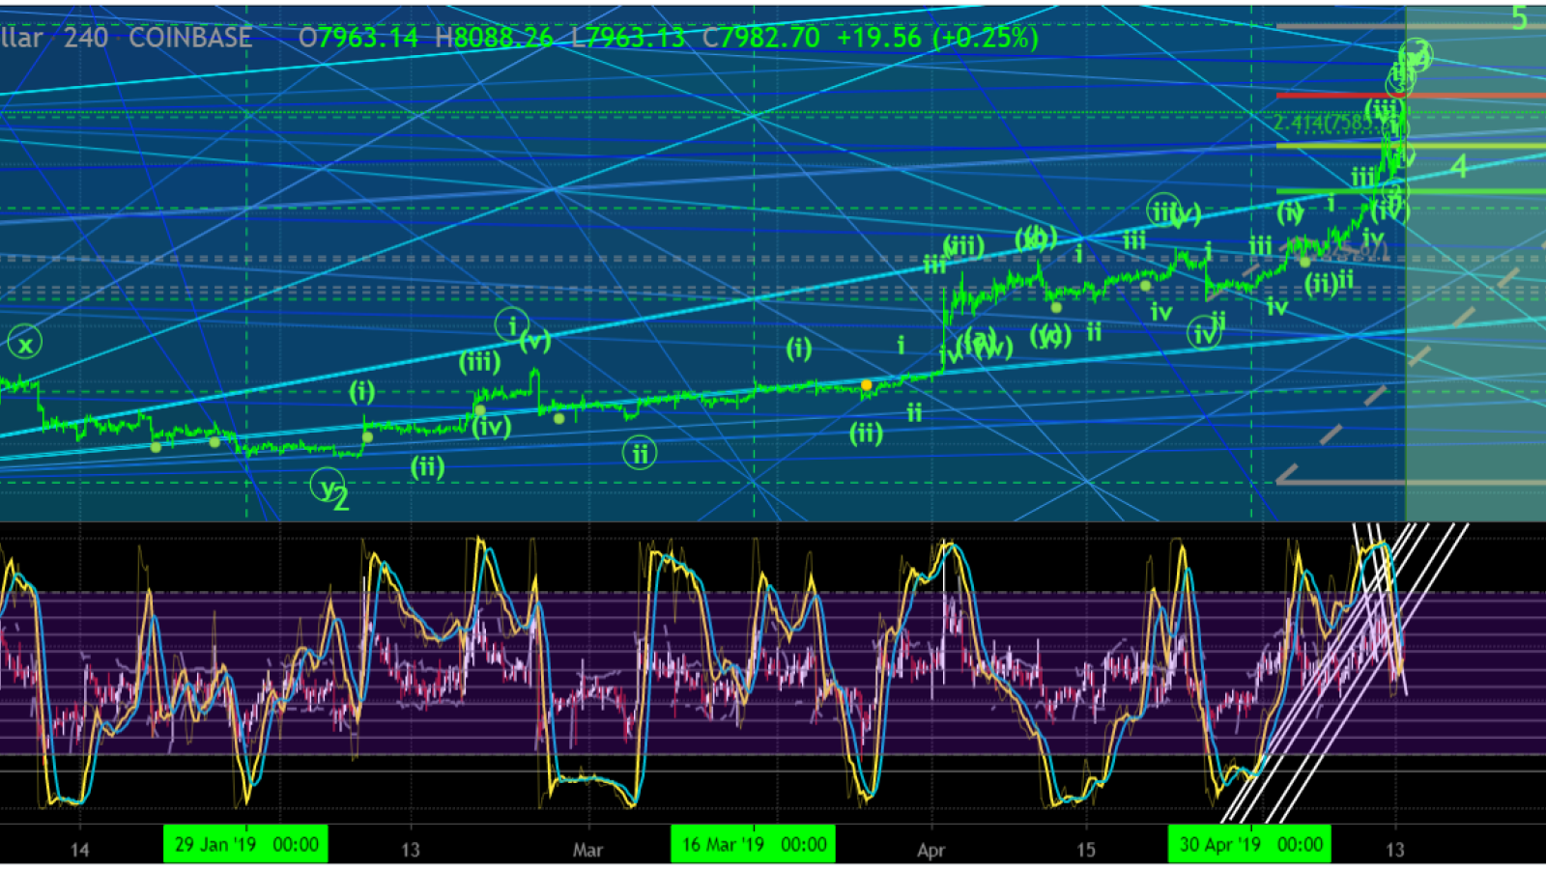Click the COINBASE exchange label

click(190, 38)
